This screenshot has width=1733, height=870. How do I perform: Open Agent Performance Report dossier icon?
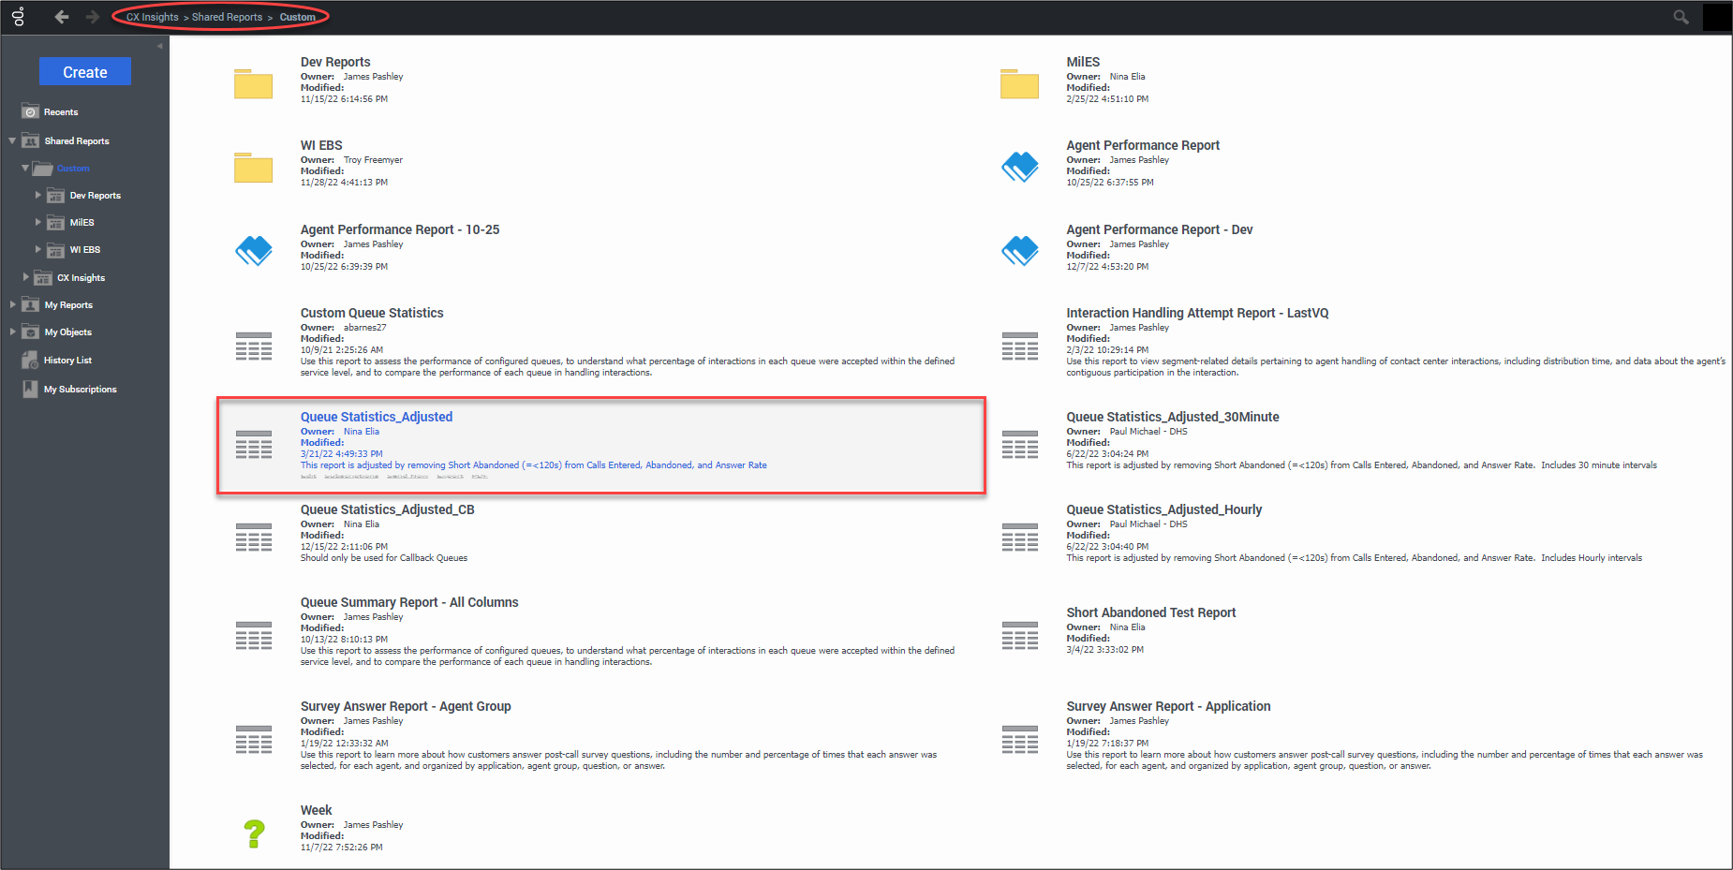point(1019,168)
